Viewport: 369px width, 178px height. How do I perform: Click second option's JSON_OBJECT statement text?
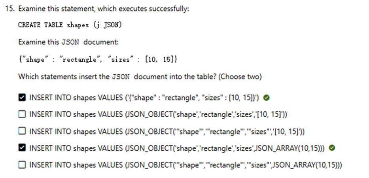(158, 115)
